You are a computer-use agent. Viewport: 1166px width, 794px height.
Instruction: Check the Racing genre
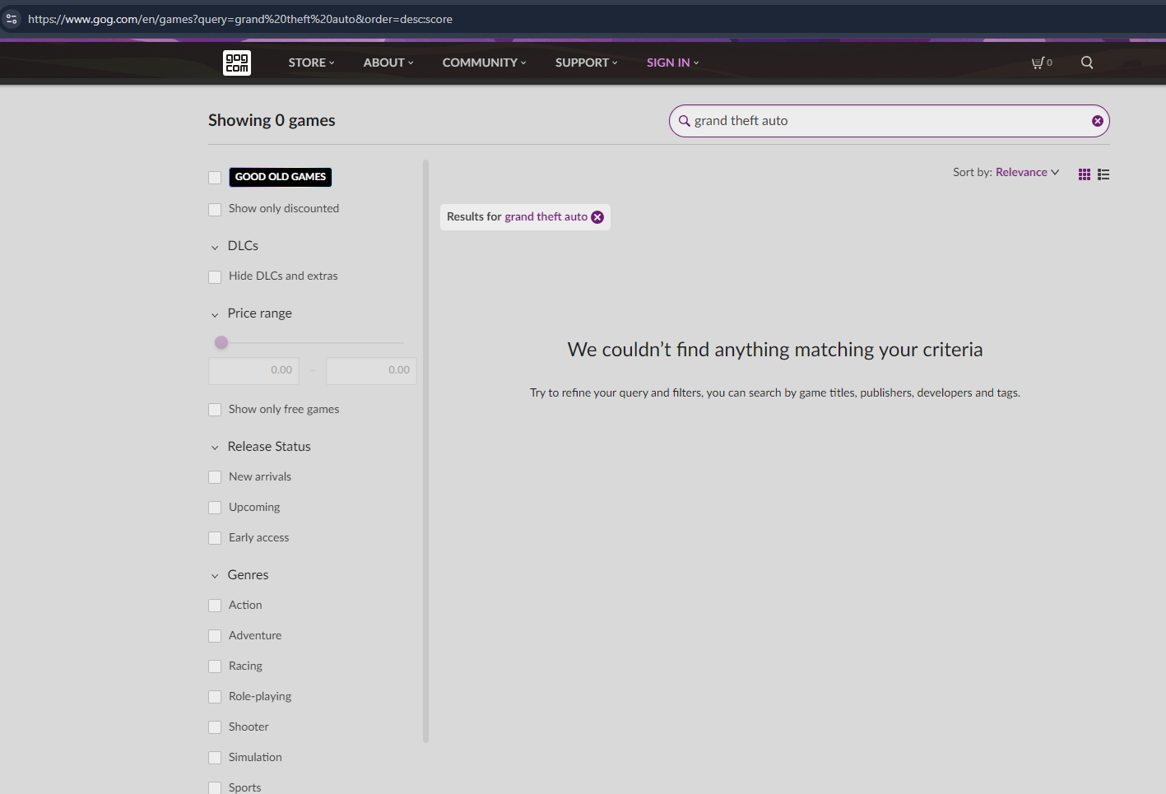pyautogui.click(x=215, y=666)
